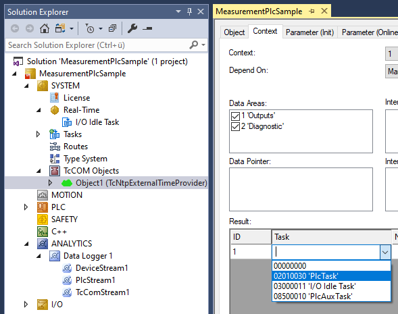Click the TcCOM Objects icon
Screen dimensions: 398x314
pos(55,171)
